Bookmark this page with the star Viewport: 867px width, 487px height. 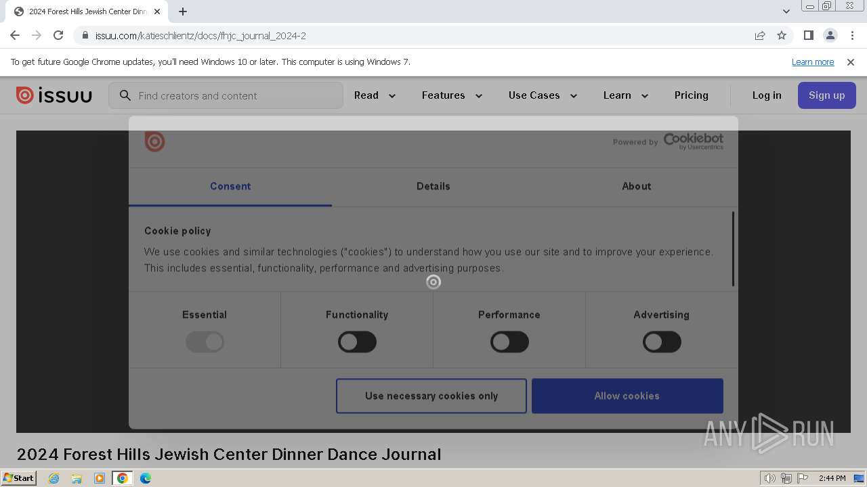(x=782, y=35)
